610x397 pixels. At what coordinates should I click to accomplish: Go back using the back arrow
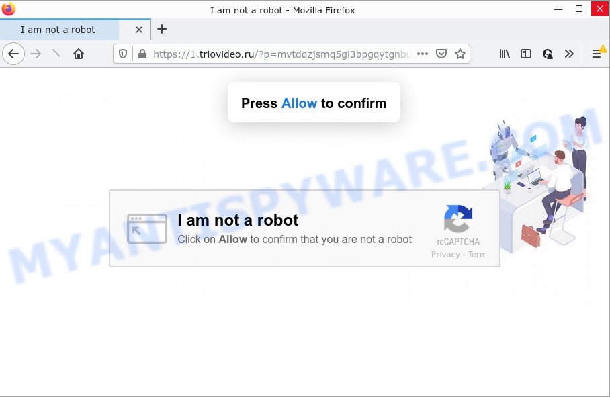pyautogui.click(x=13, y=54)
